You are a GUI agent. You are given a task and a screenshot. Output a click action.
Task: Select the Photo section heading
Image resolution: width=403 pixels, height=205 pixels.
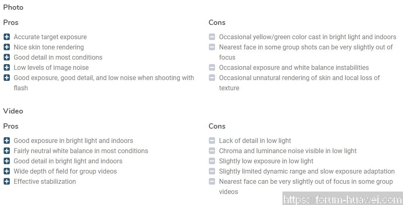(x=13, y=7)
